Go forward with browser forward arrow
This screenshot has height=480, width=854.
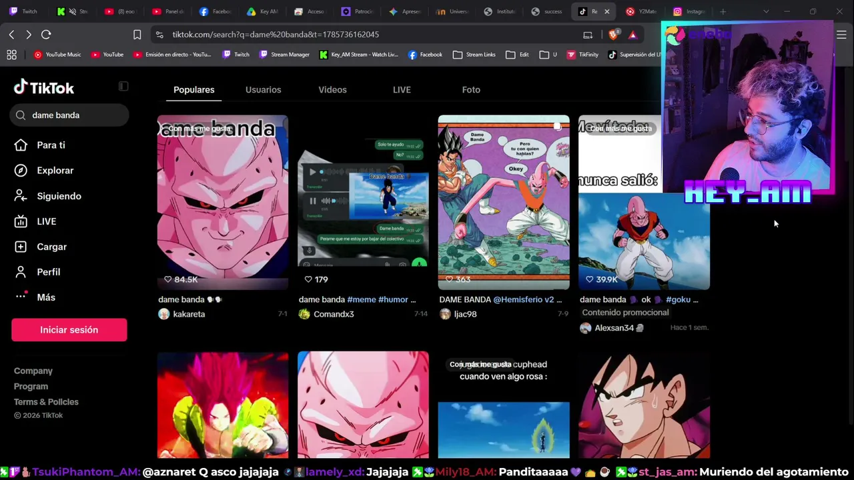(x=28, y=35)
